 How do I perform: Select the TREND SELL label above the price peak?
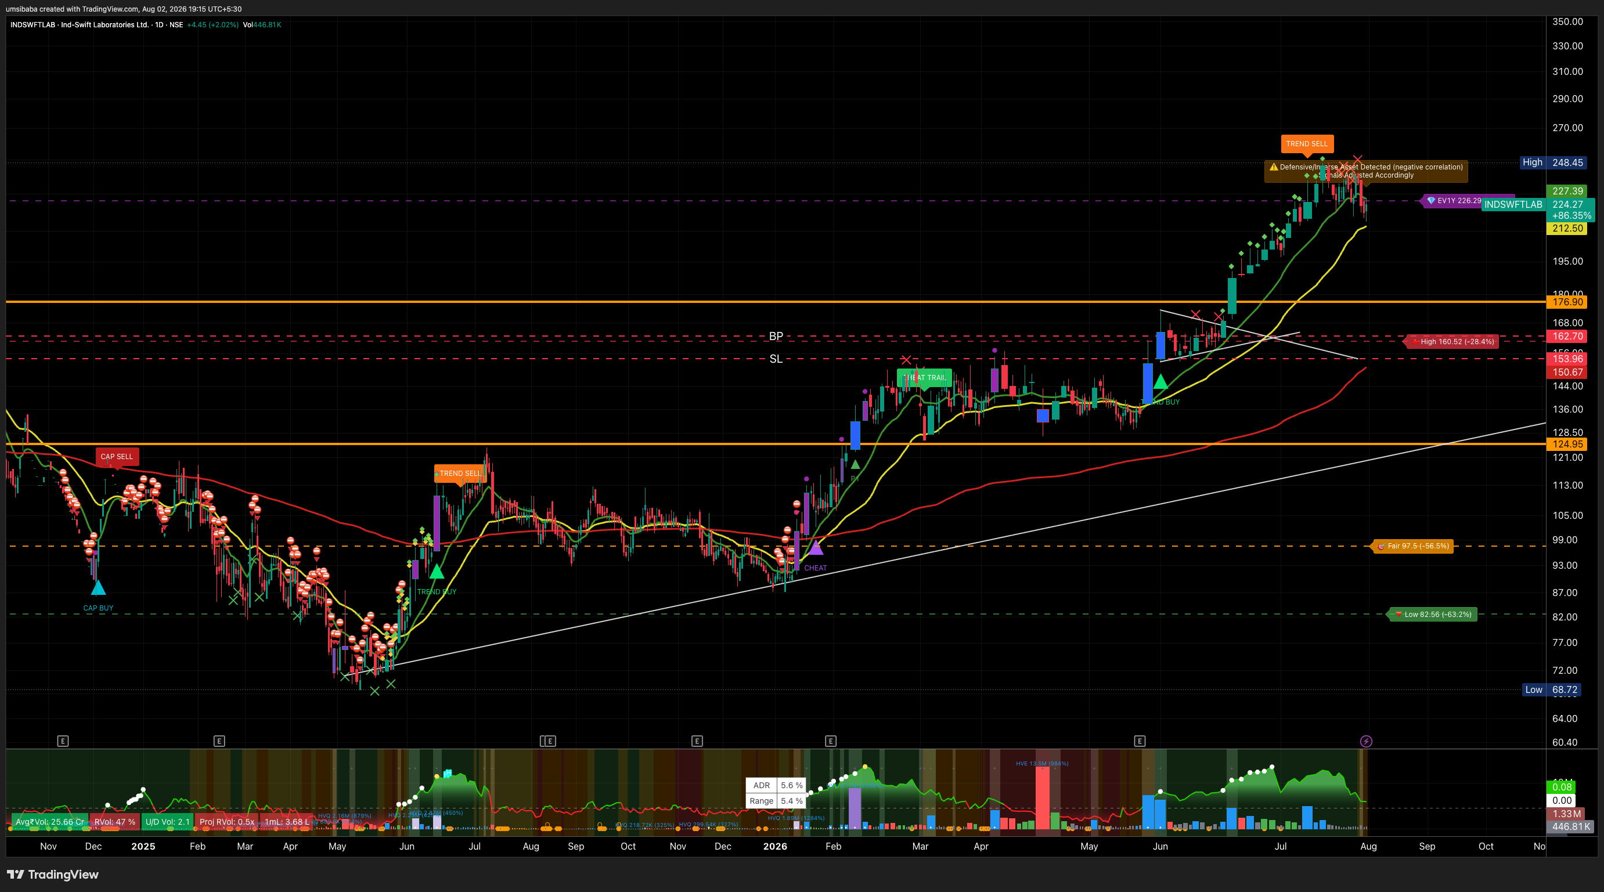(x=1306, y=144)
